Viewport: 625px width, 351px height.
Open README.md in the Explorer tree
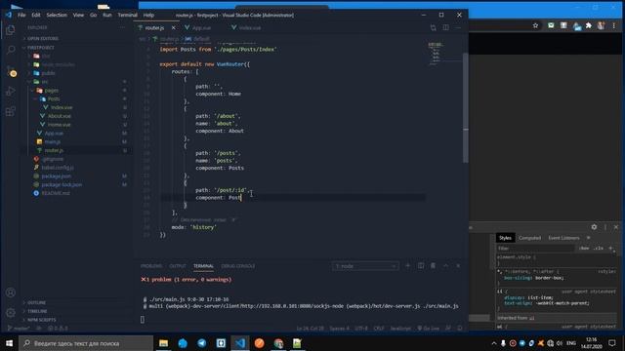(x=56, y=193)
